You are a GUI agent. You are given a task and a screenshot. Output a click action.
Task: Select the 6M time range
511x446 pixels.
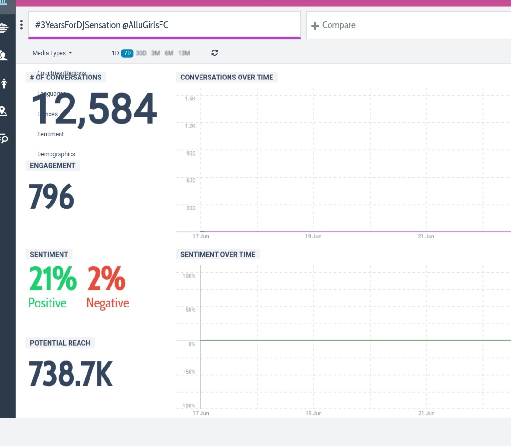click(x=169, y=53)
